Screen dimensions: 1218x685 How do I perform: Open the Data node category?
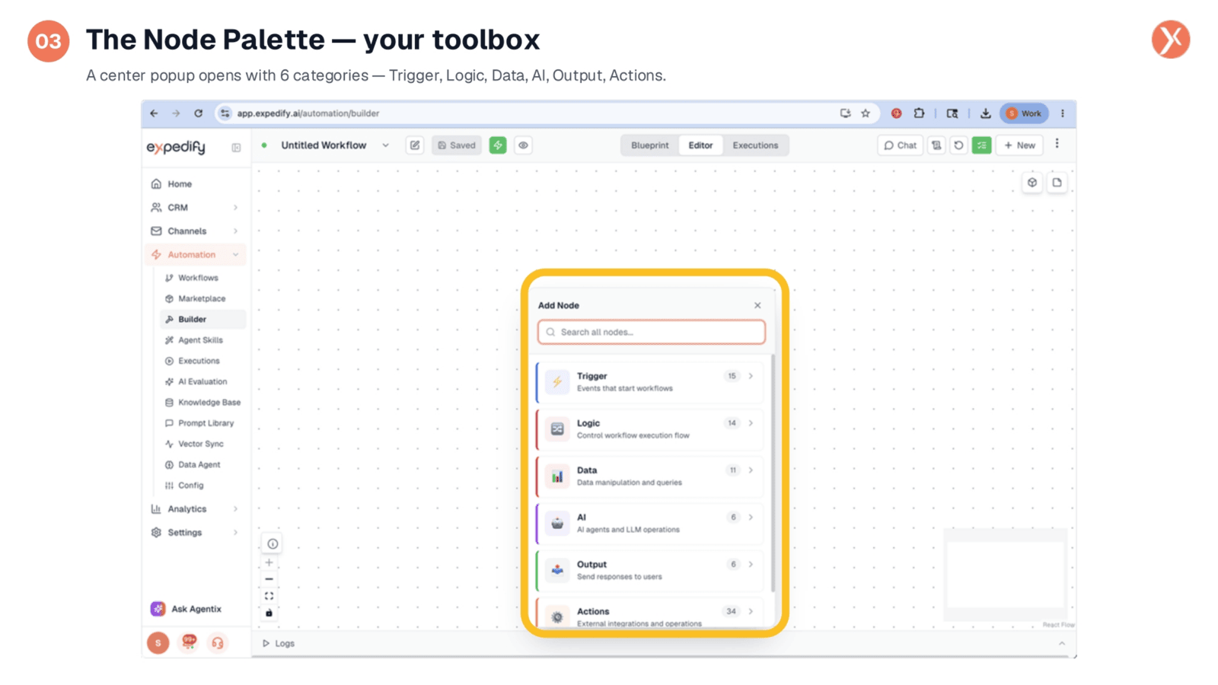(x=650, y=476)
